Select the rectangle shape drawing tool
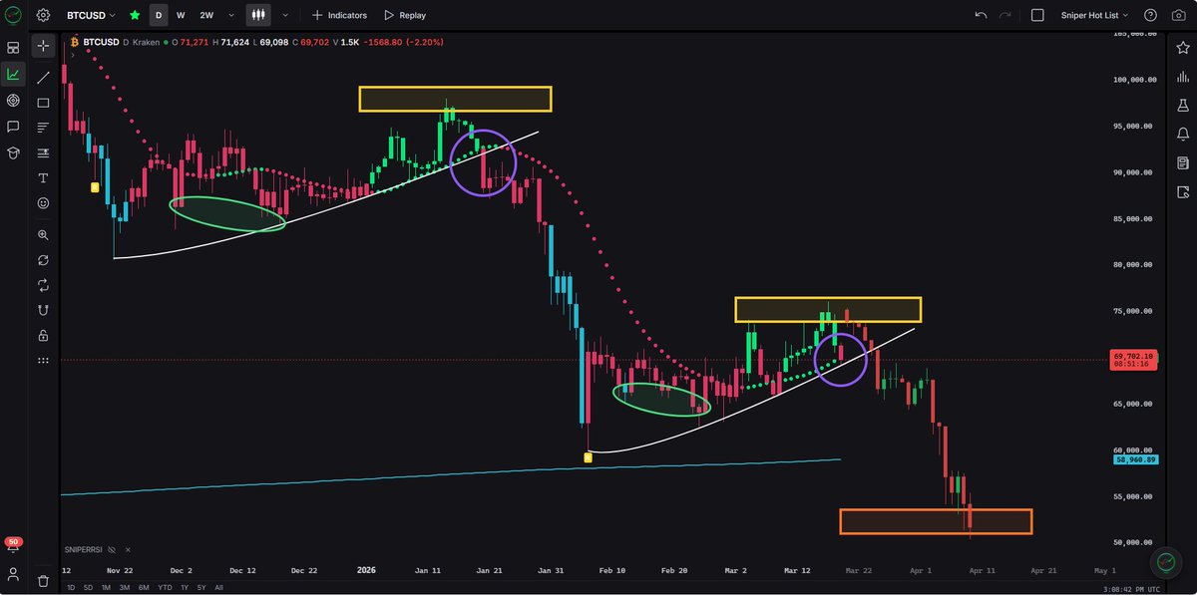Image resolution: width=1197 pixels, height=595 pixels. 43,103
